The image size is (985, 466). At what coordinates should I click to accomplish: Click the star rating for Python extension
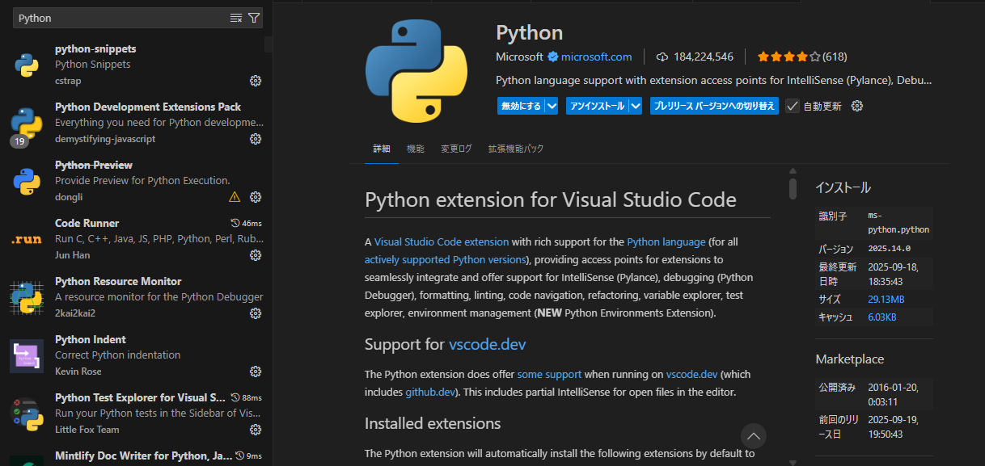click(788, 57)
